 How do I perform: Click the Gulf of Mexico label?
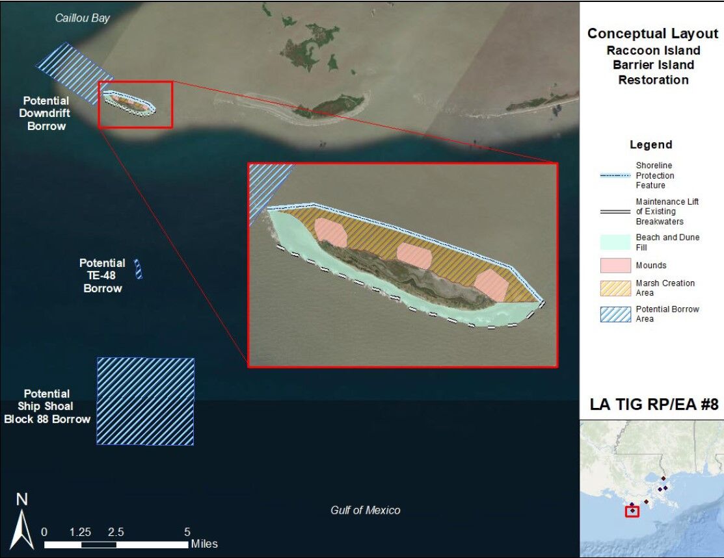[x=365, y=510]
